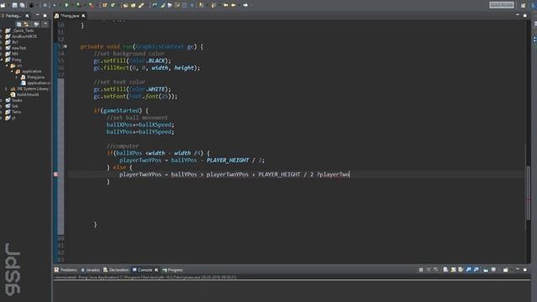Click the ballXPos+=ballXSpeed; code line
This screenshot has height=302, width=537.
click(x=140, y=125)
